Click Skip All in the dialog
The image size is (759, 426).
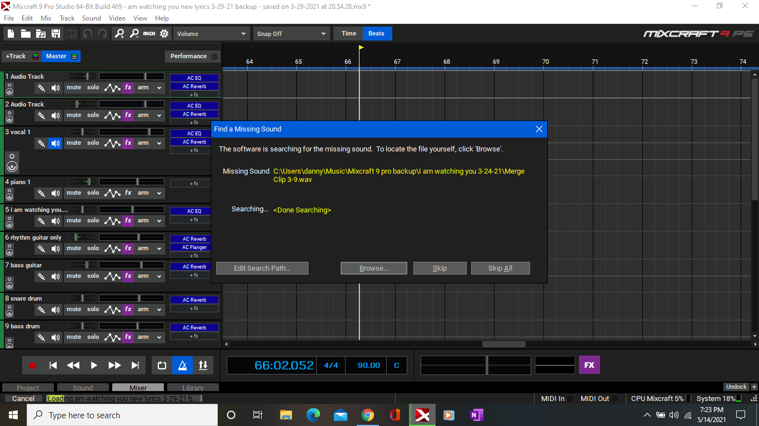pos(501,268)
